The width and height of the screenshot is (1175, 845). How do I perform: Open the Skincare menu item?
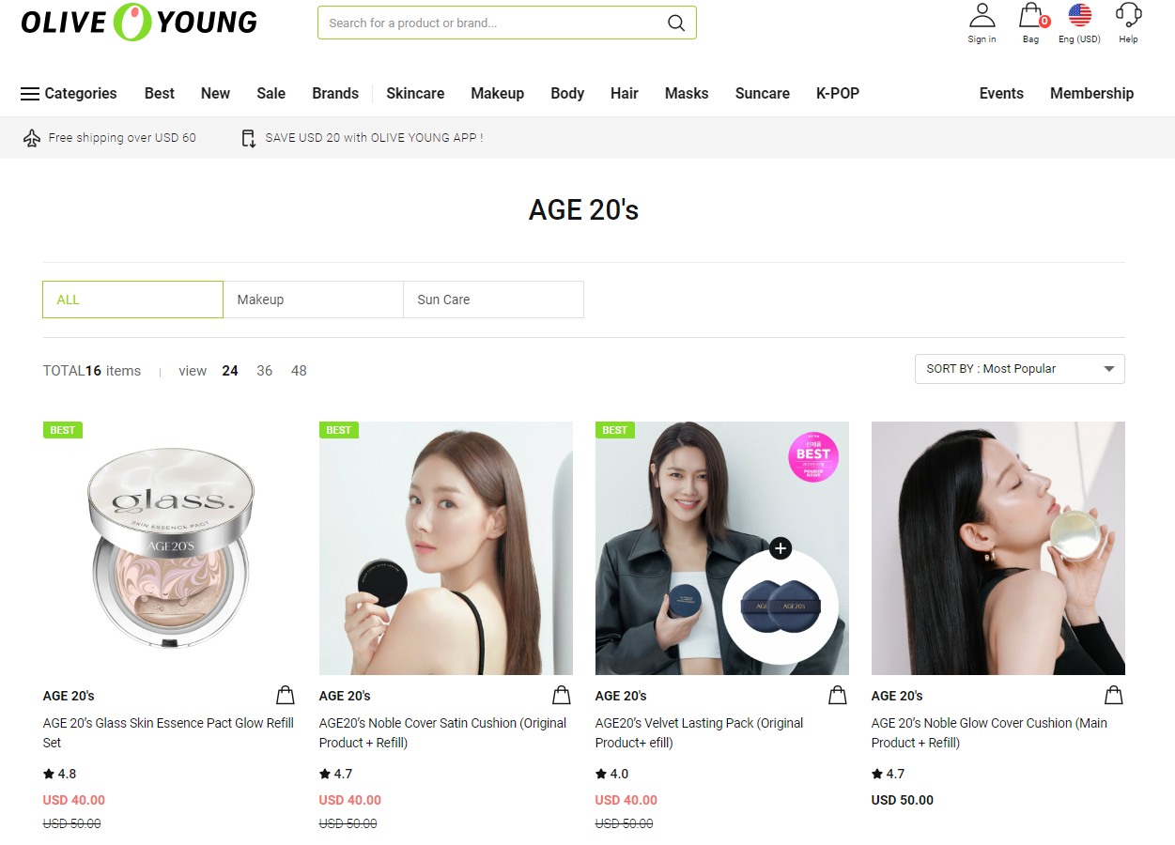pos(415,93)
